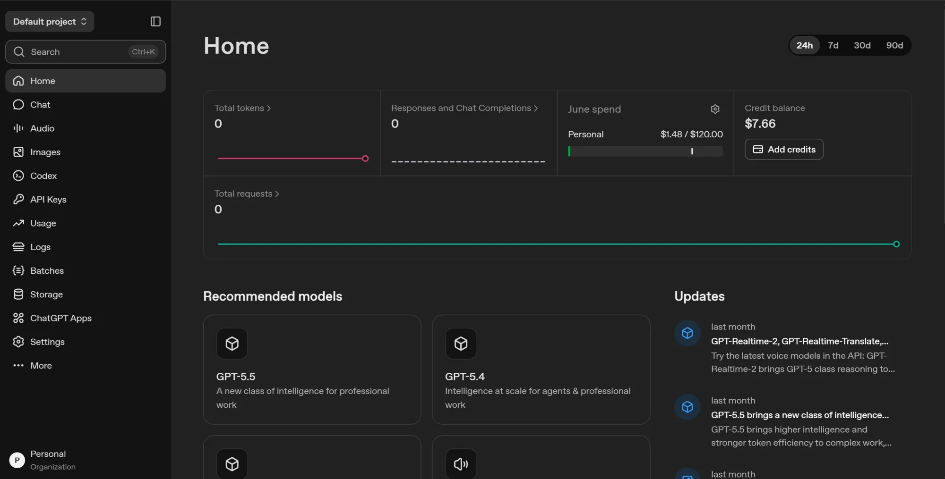Open the Total tokens details
Viewport: 945px width, 479px height.
tap(242, 108)
